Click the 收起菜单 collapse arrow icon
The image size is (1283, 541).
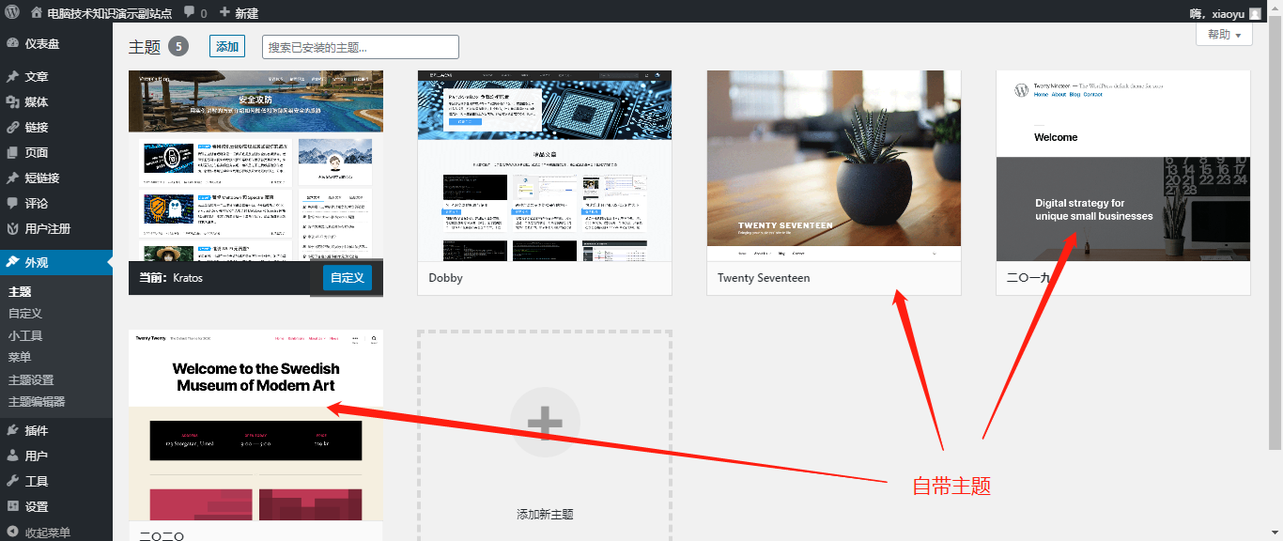tap(12, 533)
